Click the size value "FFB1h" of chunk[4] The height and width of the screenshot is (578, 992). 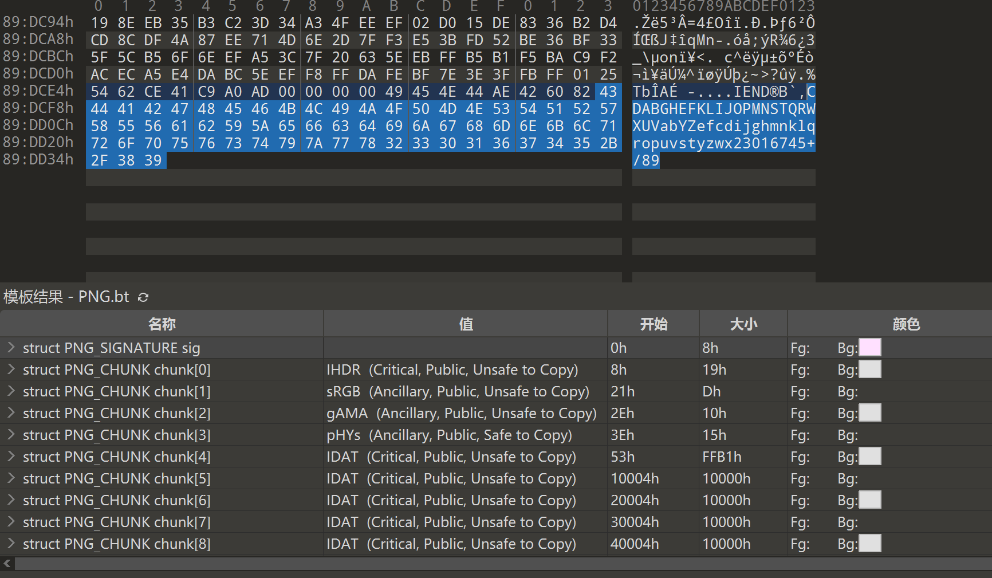[x=722, y=457]
